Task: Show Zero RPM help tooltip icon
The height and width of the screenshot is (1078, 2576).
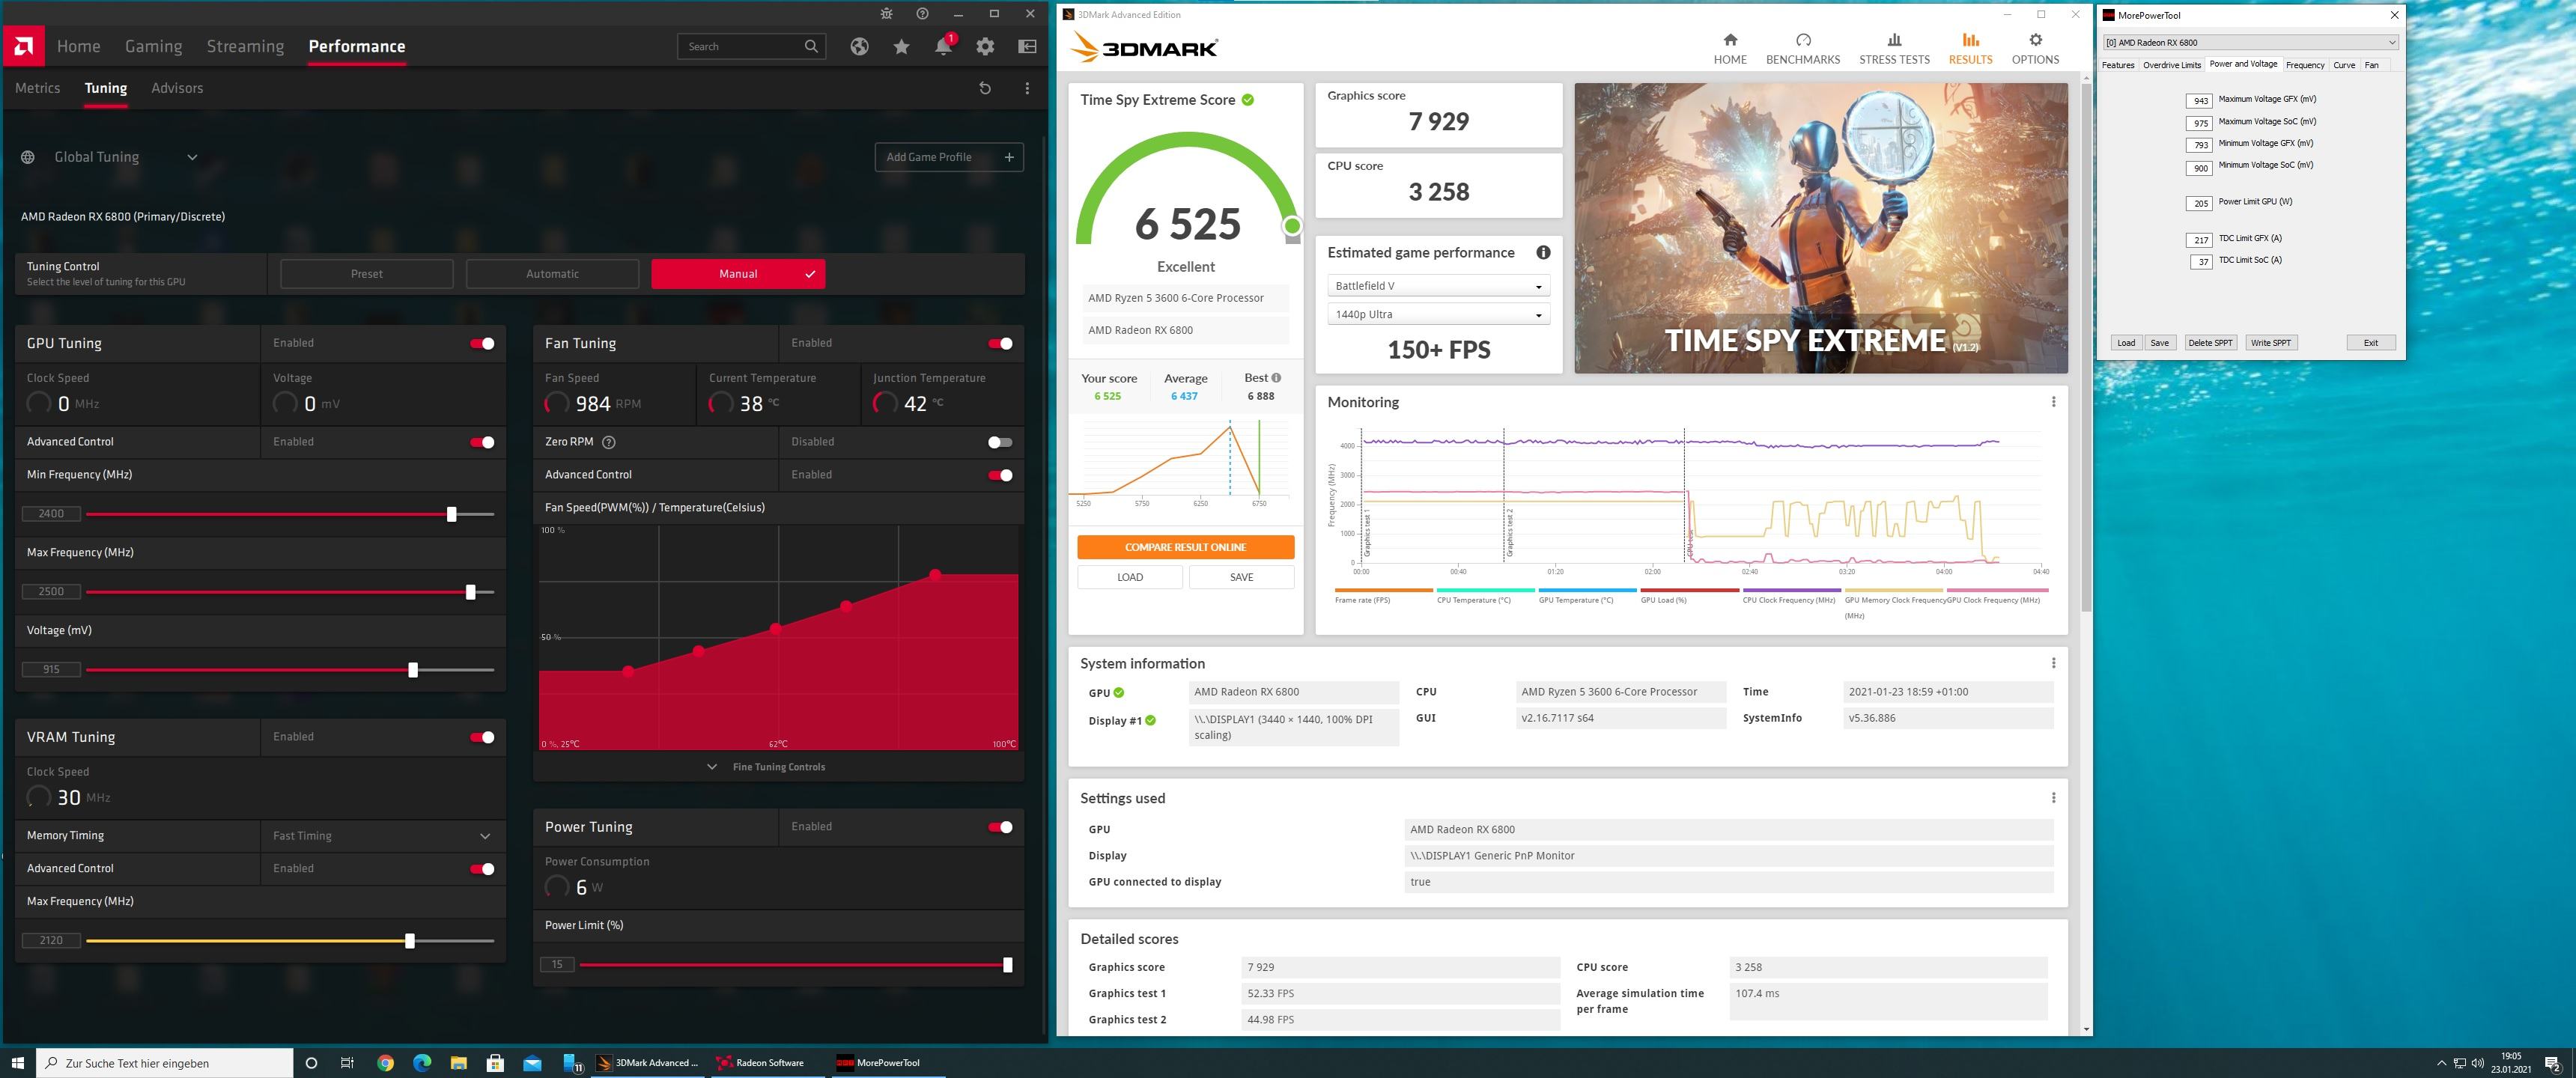Action: [609, 442]
